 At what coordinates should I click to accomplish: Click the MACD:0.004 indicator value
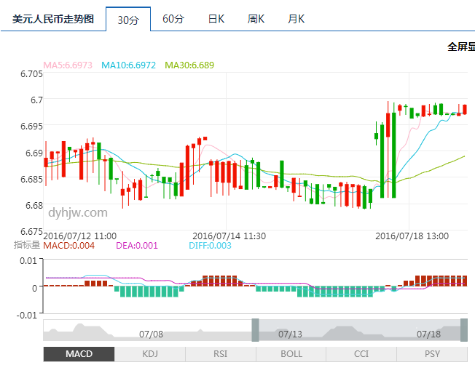tap(68, 245)
